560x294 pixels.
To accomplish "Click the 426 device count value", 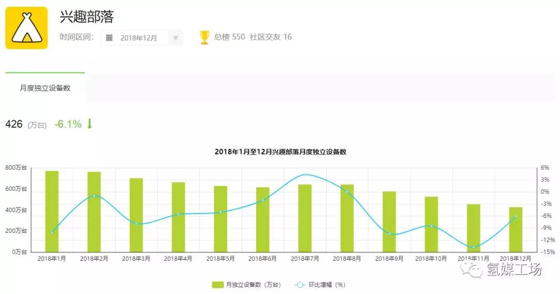I will point(14,124).
